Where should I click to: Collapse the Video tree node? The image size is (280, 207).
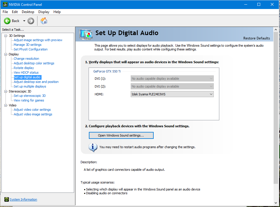pyautogui.click(x=6, y=105)
